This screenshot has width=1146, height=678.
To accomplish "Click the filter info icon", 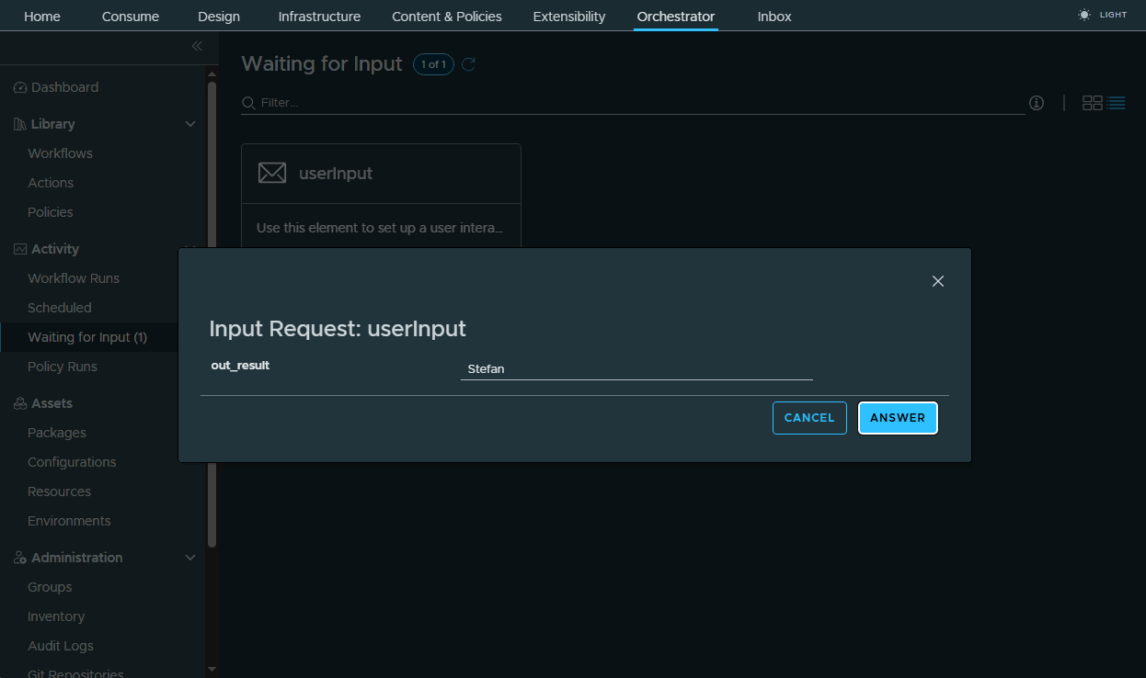I will (x=1037, y=103).
